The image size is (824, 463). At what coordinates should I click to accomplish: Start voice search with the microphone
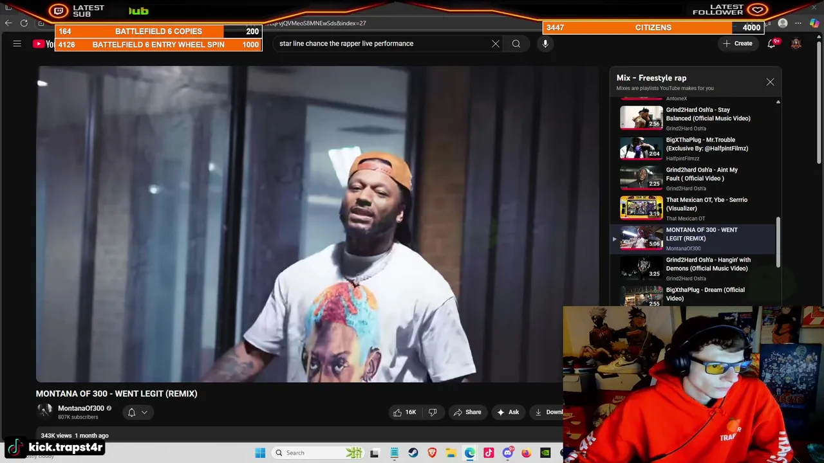[x=545, y=44]
